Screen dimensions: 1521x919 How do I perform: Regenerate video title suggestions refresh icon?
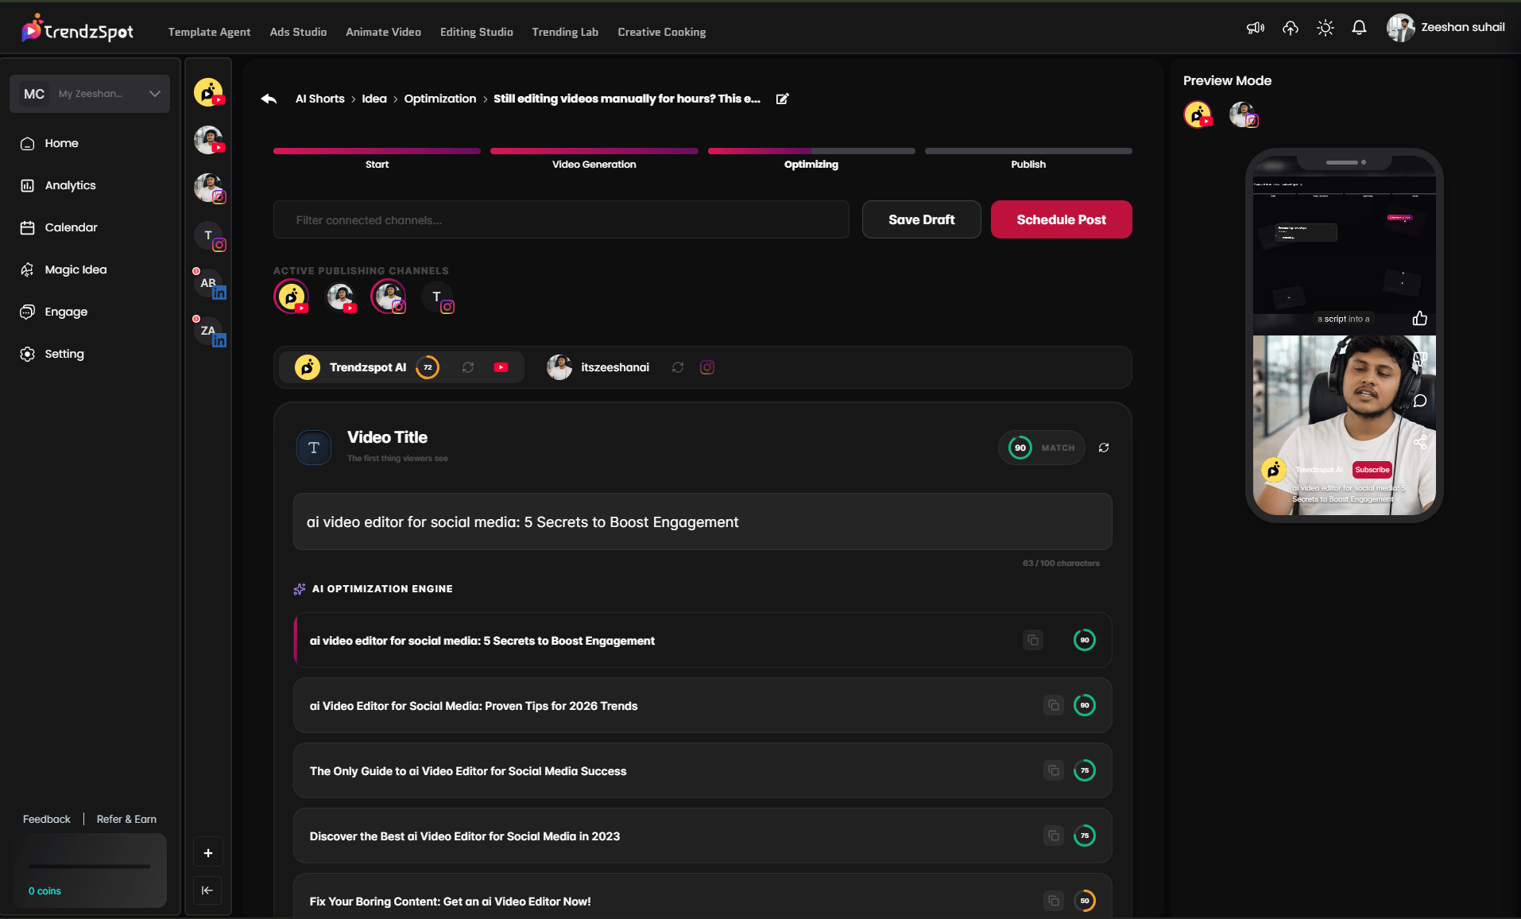pyautogui.click(x=1104, y=448)
